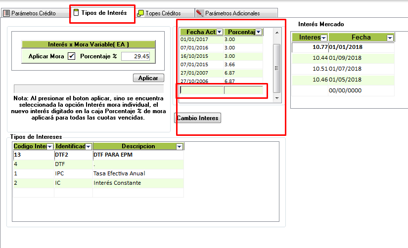Expand the Fecha column dropdown in Interés Mercado
Image resolution: width=408 pixels, height=248 pixels.
pyautogui.click(x=390, y=38)
